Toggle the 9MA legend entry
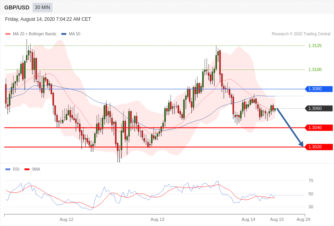The width and height of the screenshot is (334, 226). tap(32, 169)
